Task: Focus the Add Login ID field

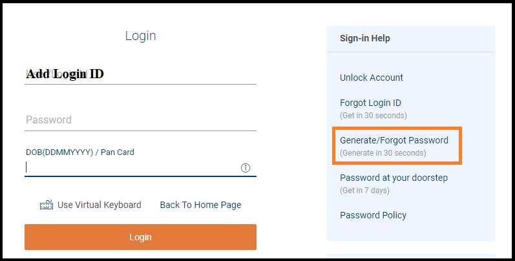Action: [x=140, y=74]
